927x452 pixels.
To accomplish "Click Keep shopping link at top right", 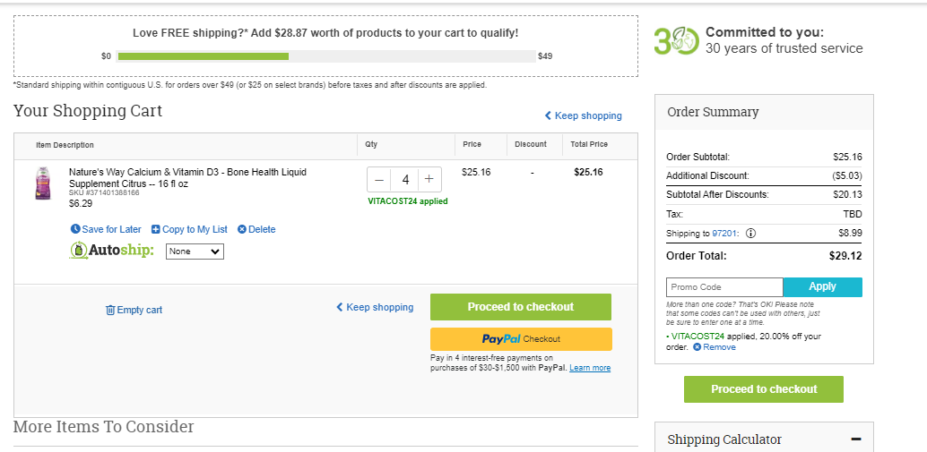I will pos(584,115).
